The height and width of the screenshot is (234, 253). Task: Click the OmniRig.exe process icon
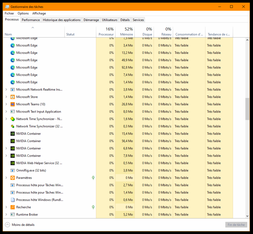tap(12, 170)
